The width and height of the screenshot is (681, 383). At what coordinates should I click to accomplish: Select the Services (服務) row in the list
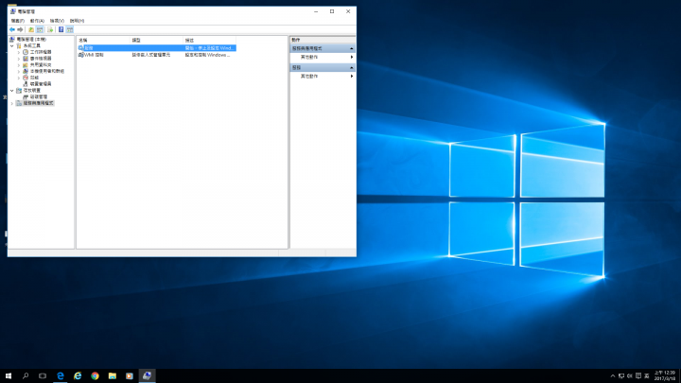(x=157, y=48)
